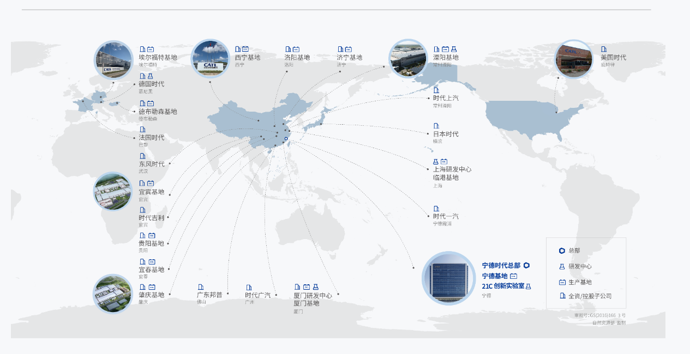The width and height of the screenshot is (690, 354).
Task: Select the 贵阳基地 label
Action: coord(151,243)
